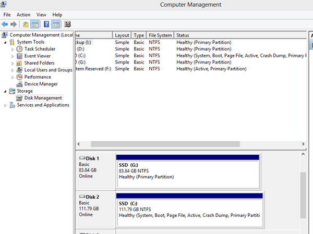Click the Shared Folders label

39,63
